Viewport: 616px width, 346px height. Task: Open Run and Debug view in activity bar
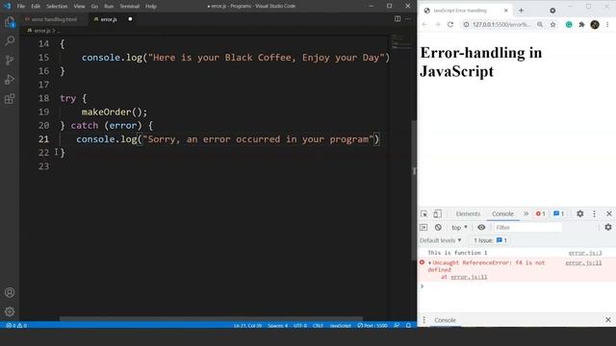click(x=10, y=79)
